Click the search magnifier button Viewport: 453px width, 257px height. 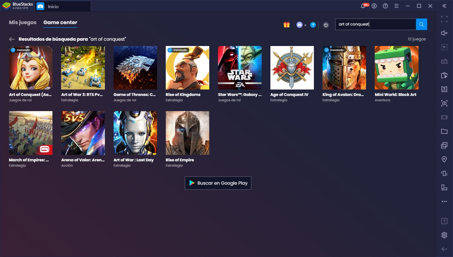(421, 24)
